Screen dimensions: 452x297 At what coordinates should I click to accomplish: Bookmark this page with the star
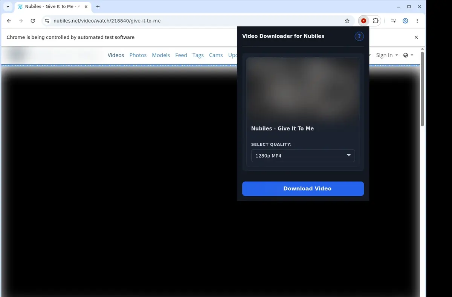pos(347,21)
